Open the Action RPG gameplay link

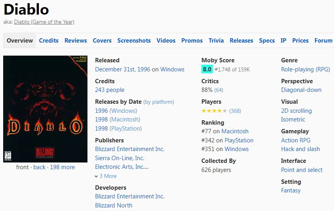click(296, 140)
